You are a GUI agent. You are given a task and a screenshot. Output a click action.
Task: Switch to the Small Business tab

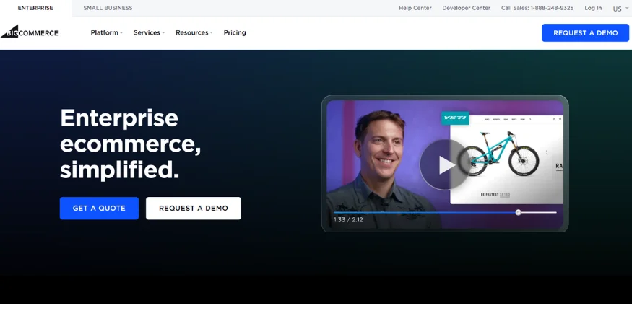108,8
